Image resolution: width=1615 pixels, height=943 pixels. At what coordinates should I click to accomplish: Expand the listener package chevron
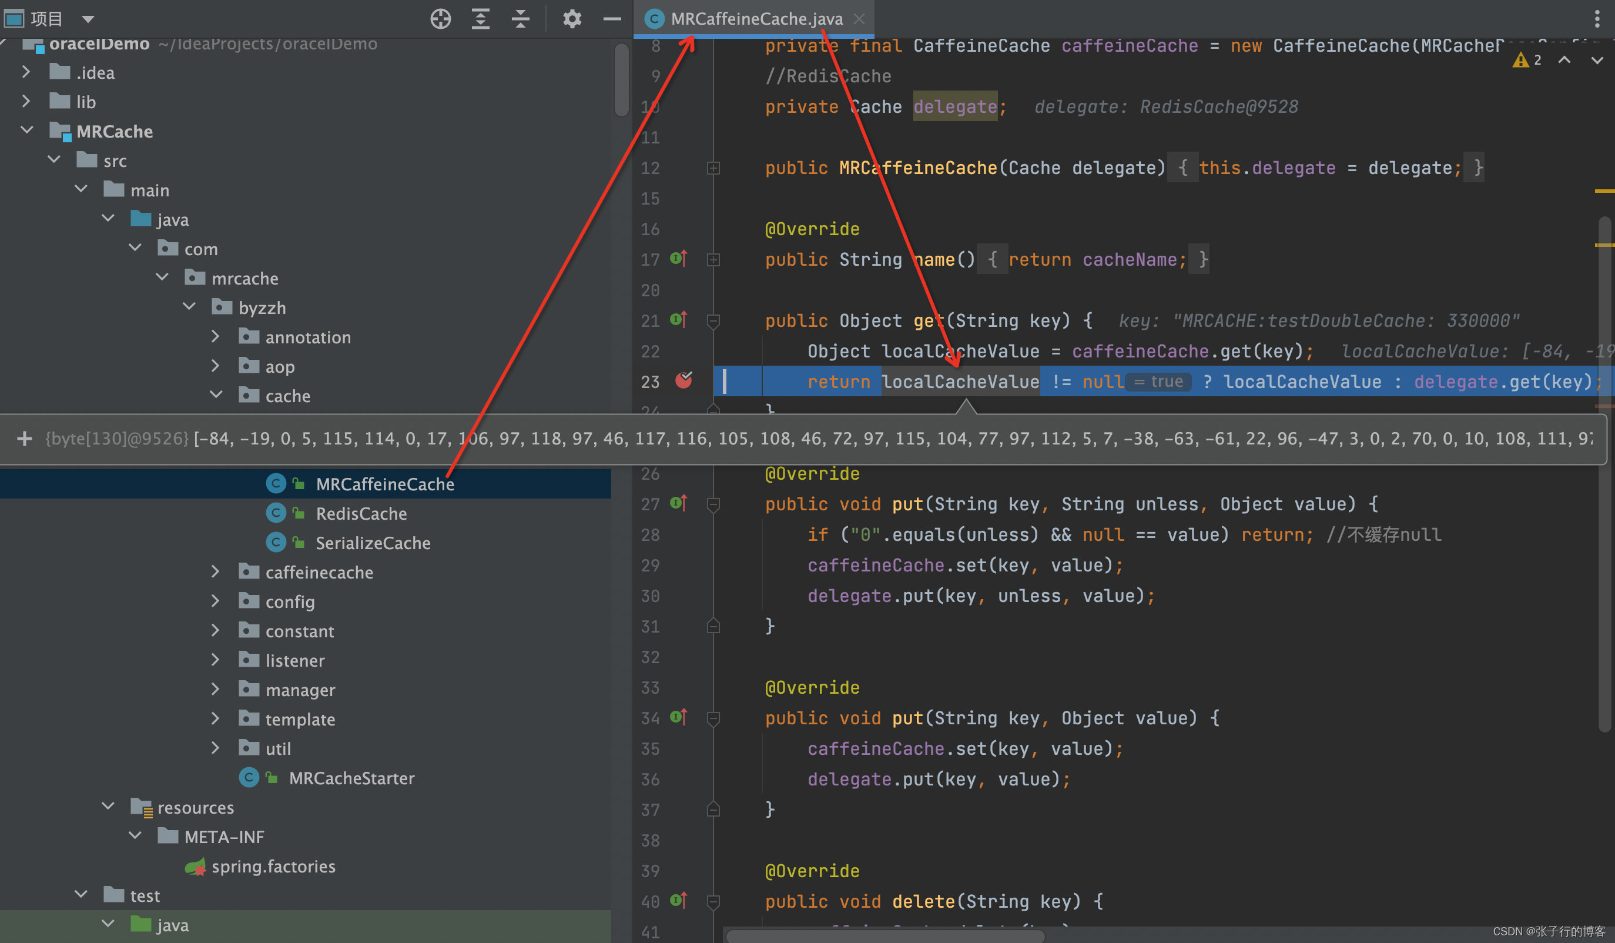pyautogui.click(x=215, y=659)
